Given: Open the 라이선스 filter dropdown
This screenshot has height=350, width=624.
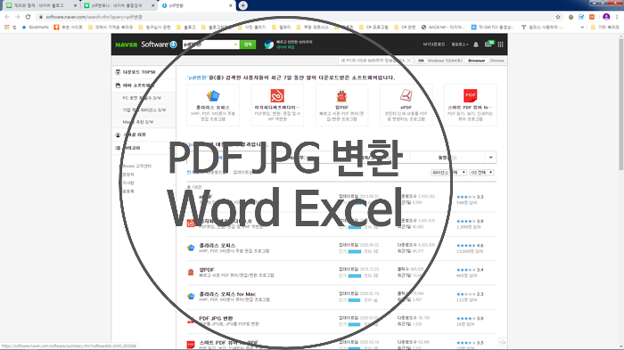Looking at the screenshot, I should [448, 173].
